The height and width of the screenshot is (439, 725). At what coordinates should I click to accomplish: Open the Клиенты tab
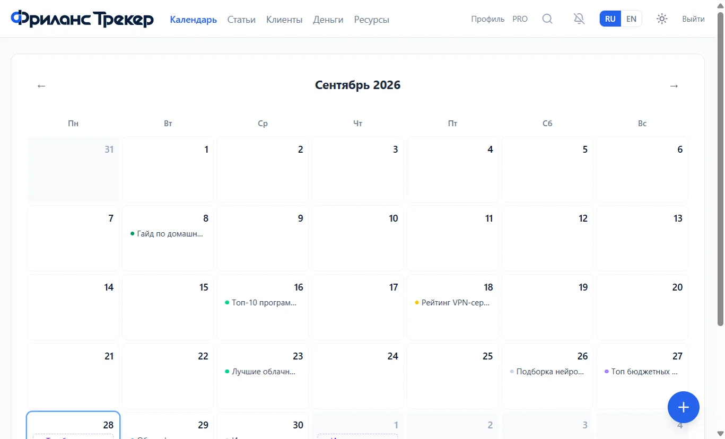pyautogui.click(x=284, y=20)
